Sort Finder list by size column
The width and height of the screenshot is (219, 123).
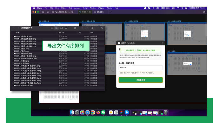pyautogui.click(x=80, y=33)
